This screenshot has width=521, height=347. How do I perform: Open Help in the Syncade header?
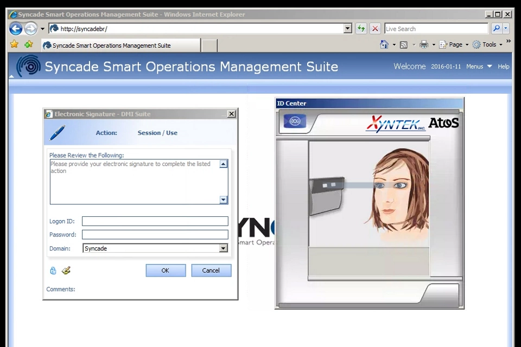pyautogui.click(x=504, y=66)
